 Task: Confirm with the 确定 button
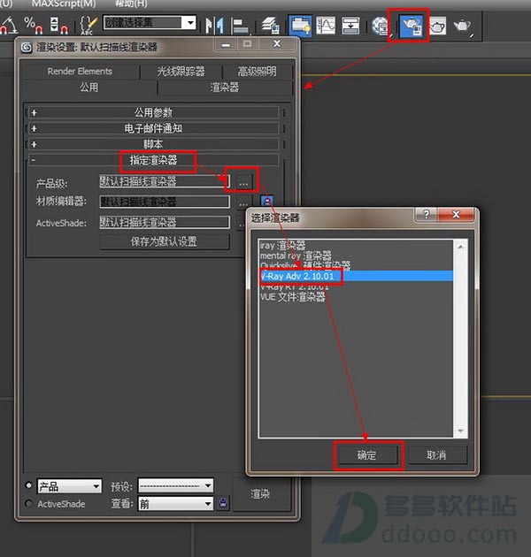[x=366, y=455]
